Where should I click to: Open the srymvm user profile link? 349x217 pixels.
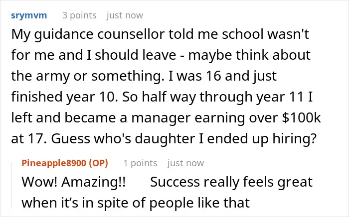point(29,15)
